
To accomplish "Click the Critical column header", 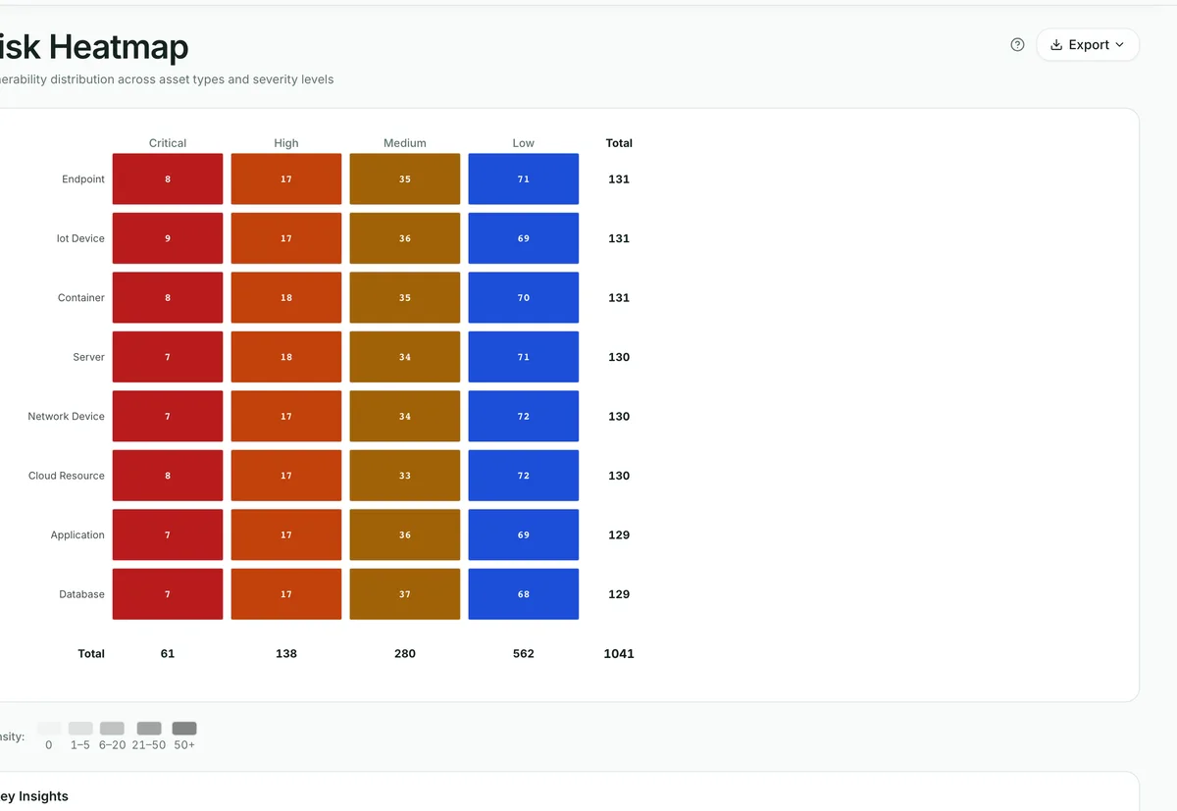I will [x=168, y=143].
